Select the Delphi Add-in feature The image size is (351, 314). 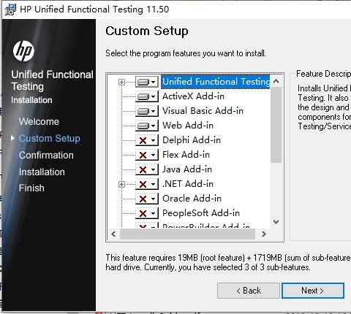click(192, 140)
